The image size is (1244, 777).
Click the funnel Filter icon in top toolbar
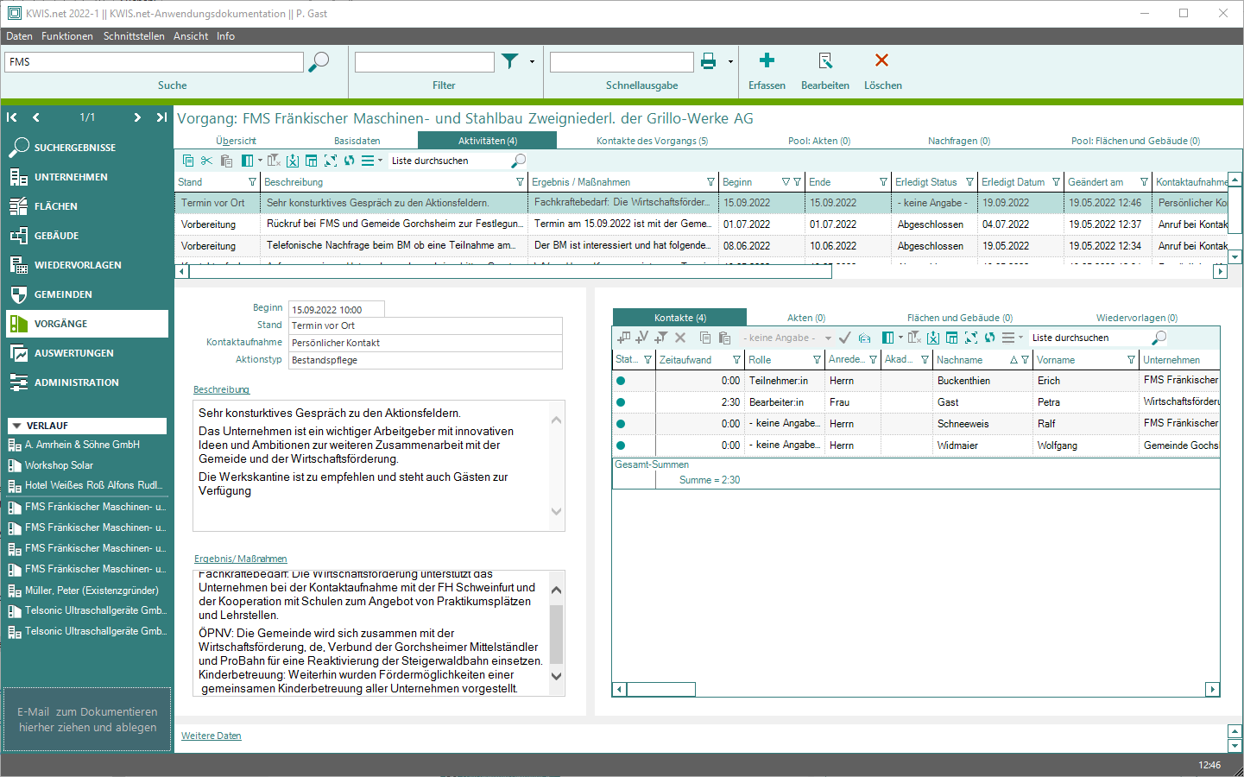point(510,61)
